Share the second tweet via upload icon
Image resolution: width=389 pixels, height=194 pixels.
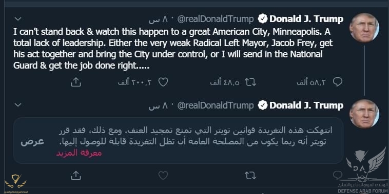tap(76, 176)
